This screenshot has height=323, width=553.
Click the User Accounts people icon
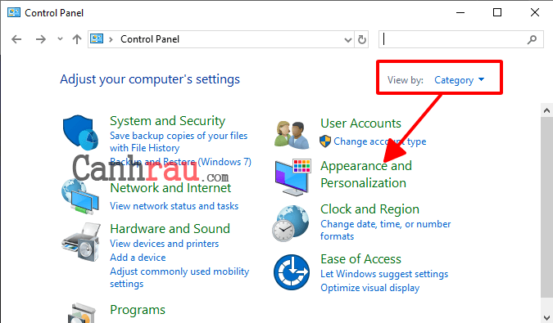tap(292, 134)
